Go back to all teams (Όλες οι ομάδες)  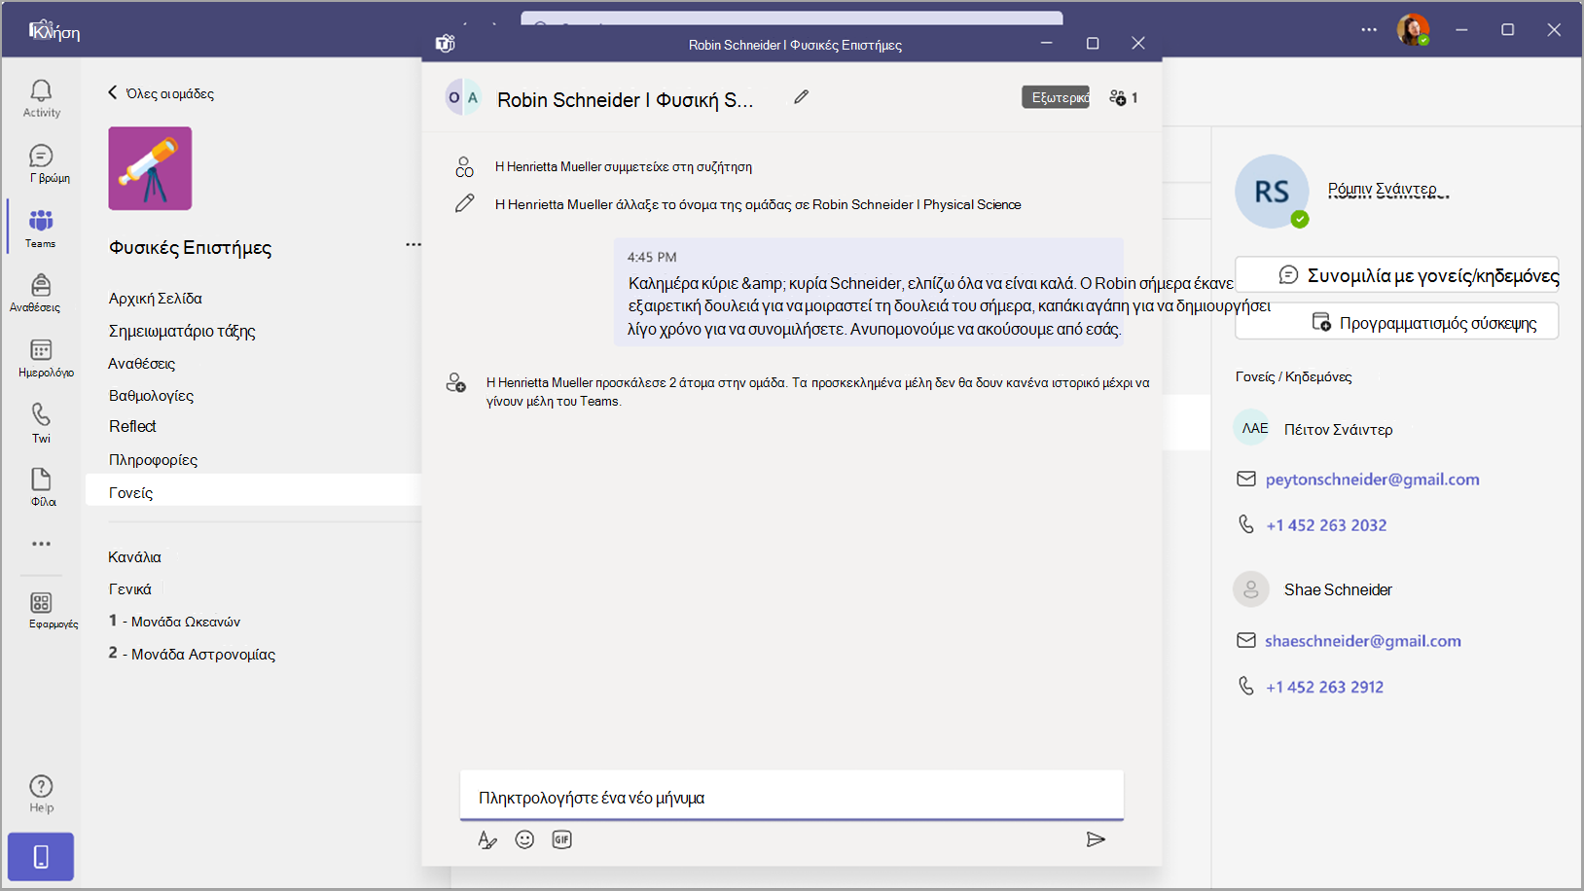[161, 93]
